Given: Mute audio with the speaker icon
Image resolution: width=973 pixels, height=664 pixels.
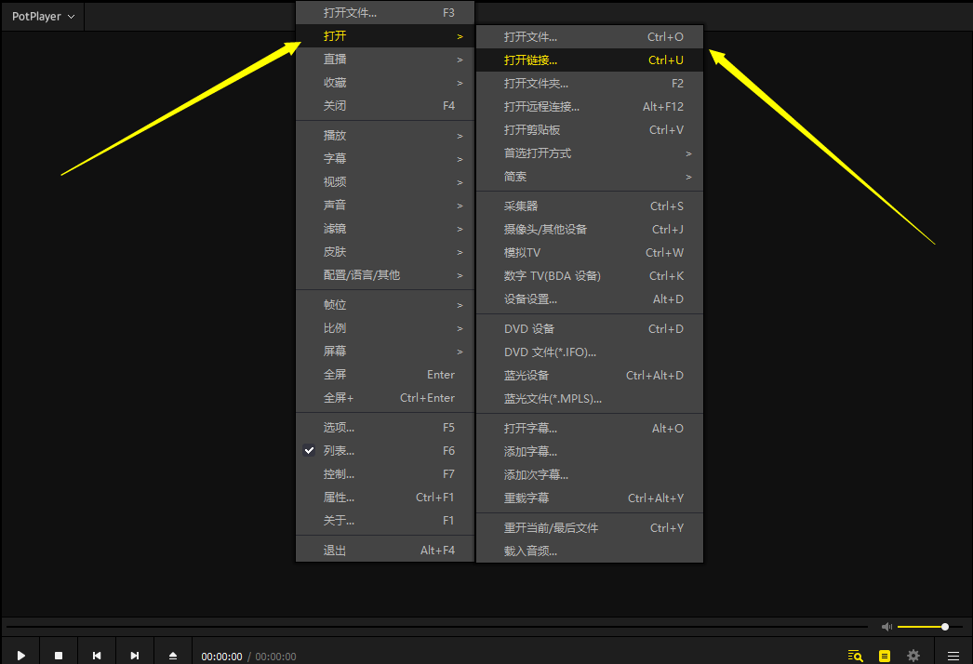Looking at the screenshot, I should click(x=886, y=627).
